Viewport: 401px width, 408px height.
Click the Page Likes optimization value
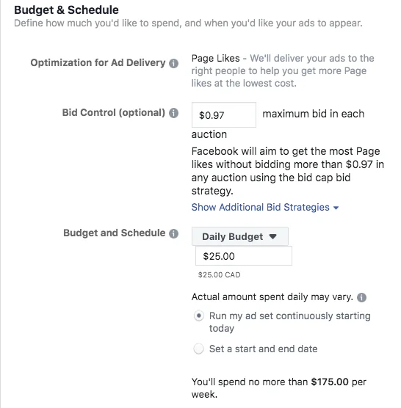[216, 58]
